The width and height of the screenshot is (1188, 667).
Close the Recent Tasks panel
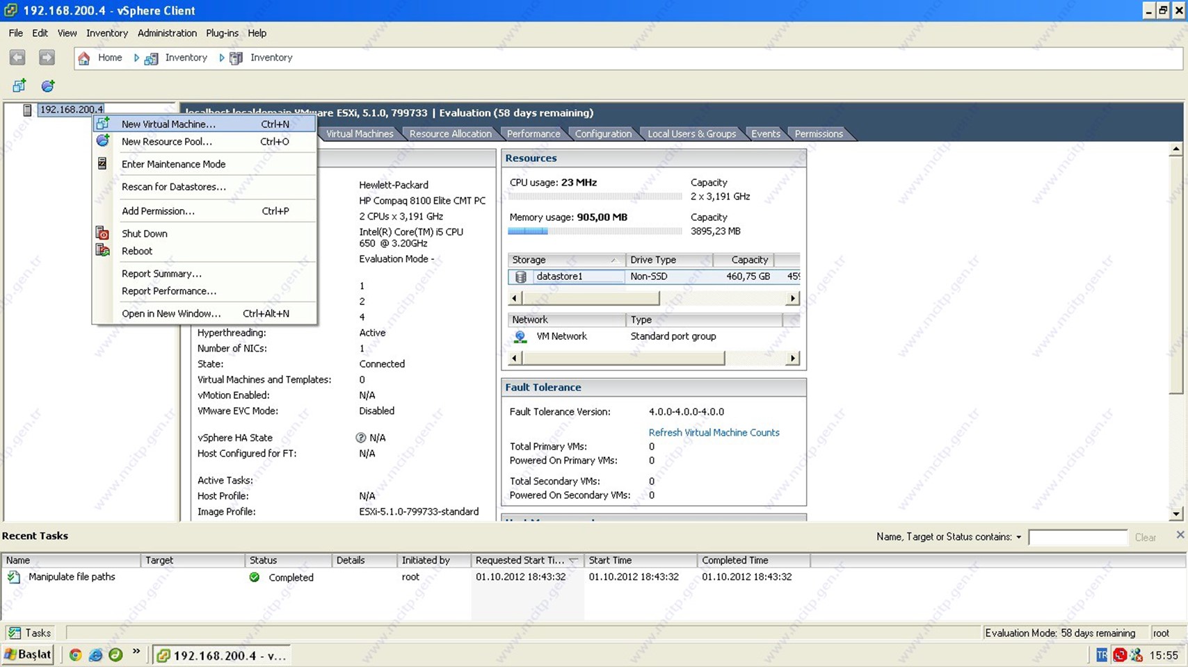tap(1180, 534)
